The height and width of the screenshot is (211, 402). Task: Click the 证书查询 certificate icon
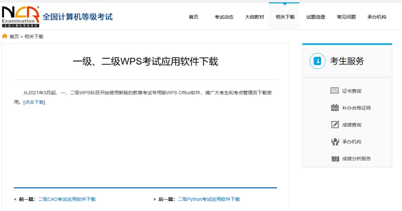335,91
